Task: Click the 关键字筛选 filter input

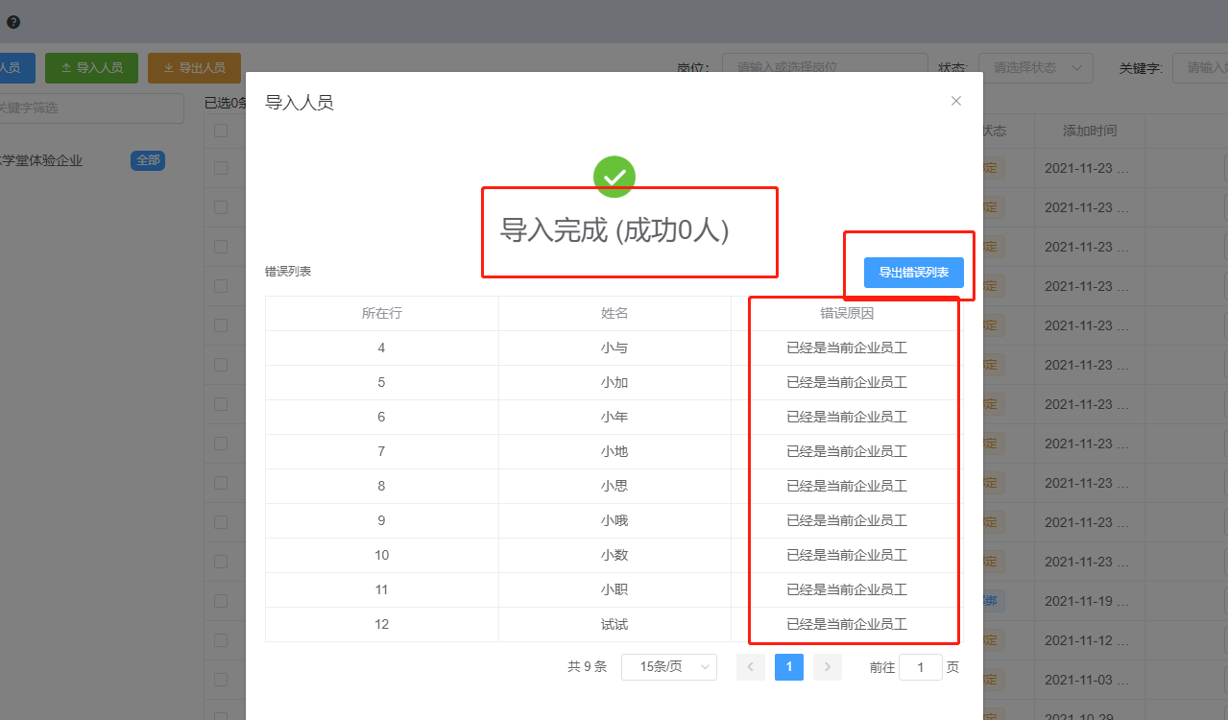Action: coord(90,108)
